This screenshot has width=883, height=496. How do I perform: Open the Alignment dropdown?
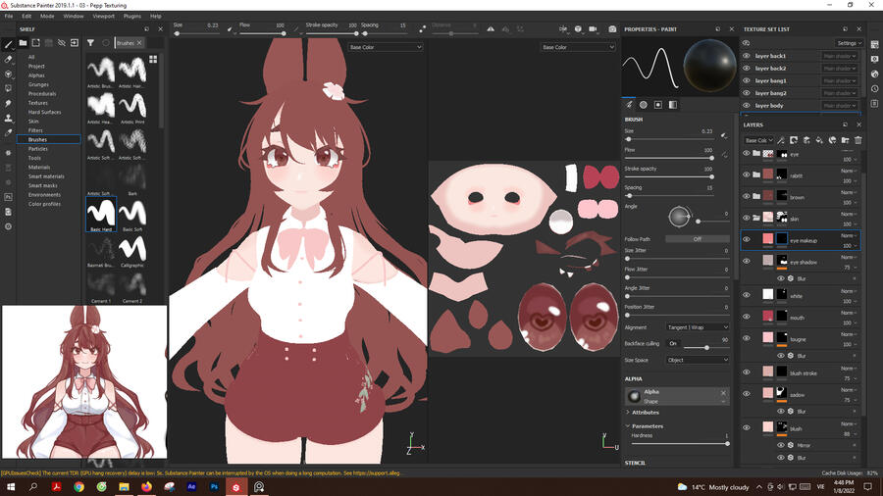pyautogui.click(x=697, y=327)
